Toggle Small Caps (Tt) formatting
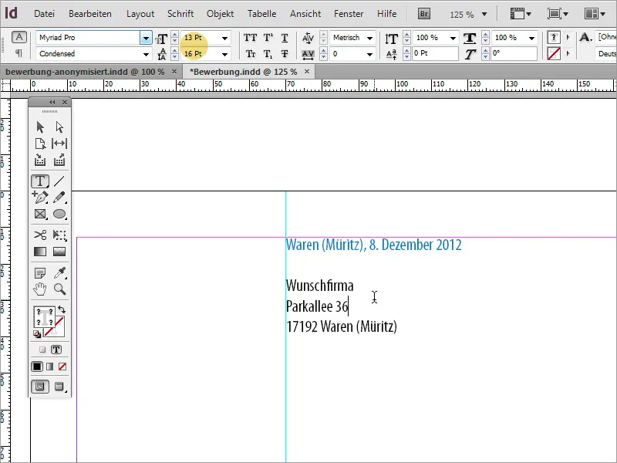 (x=250, y=53)
